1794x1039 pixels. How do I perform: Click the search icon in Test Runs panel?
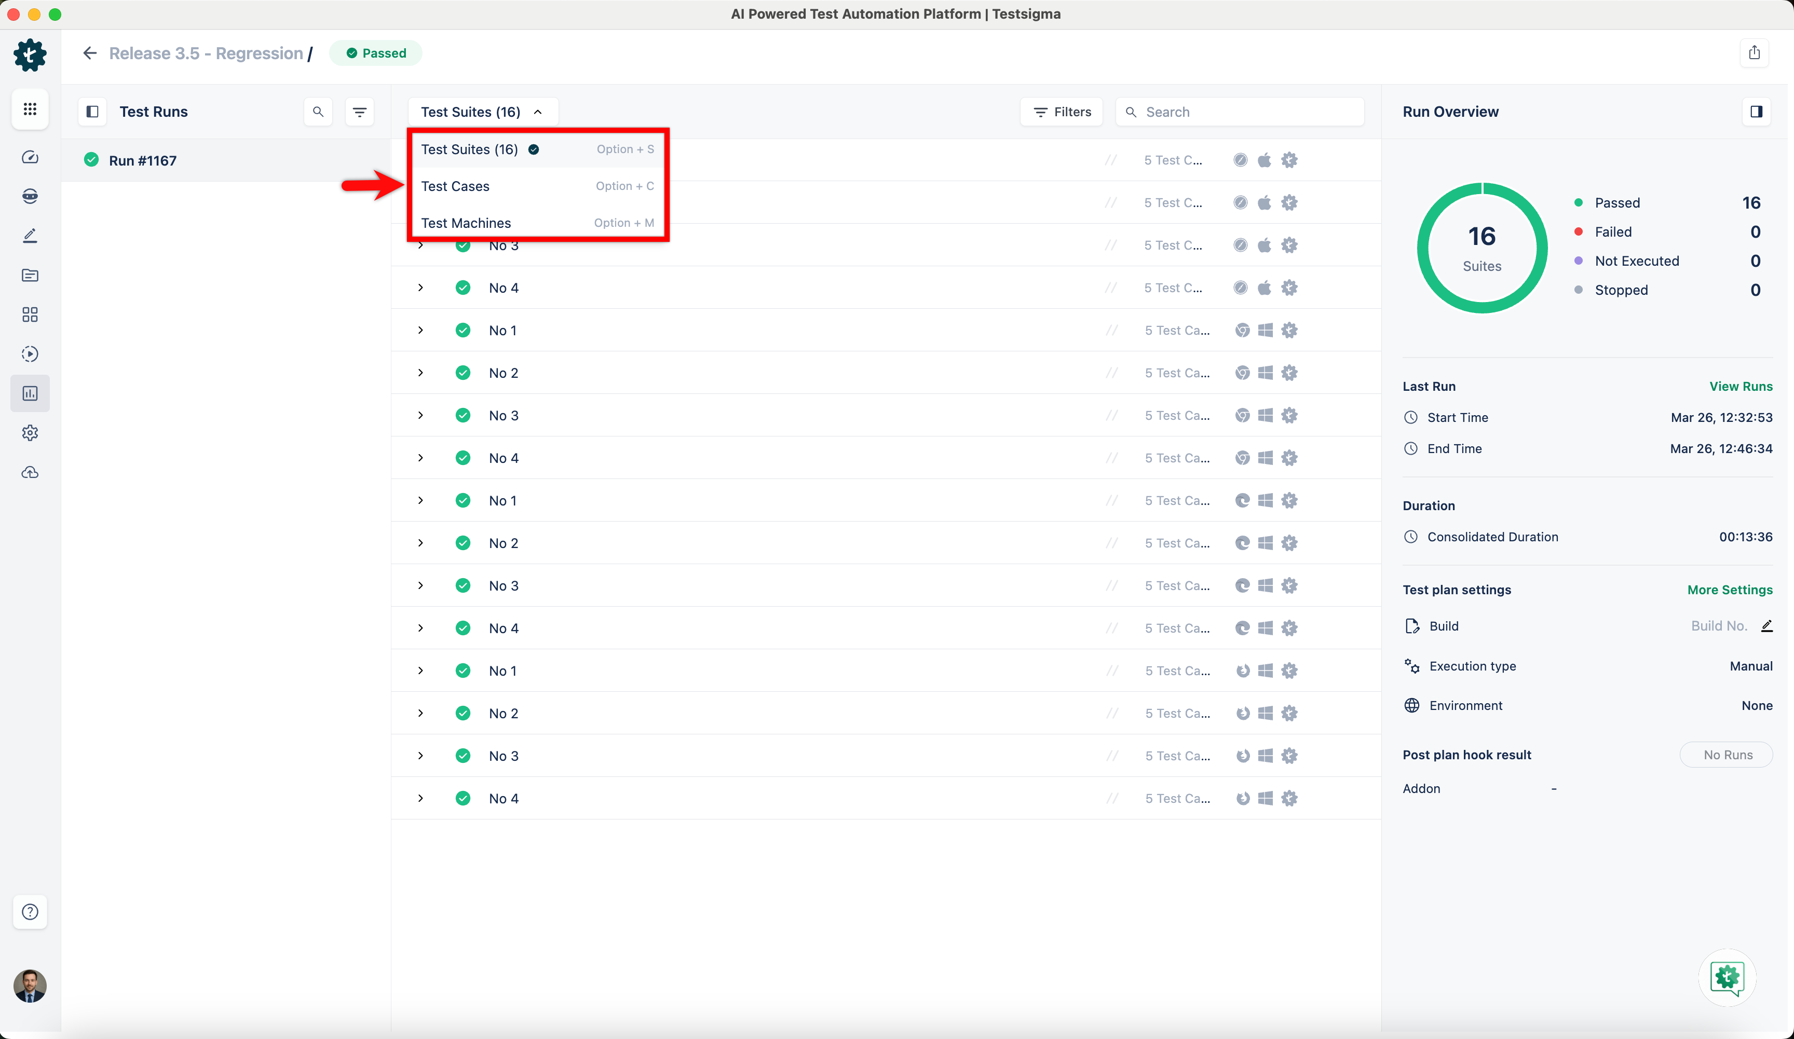click(318, 112)
